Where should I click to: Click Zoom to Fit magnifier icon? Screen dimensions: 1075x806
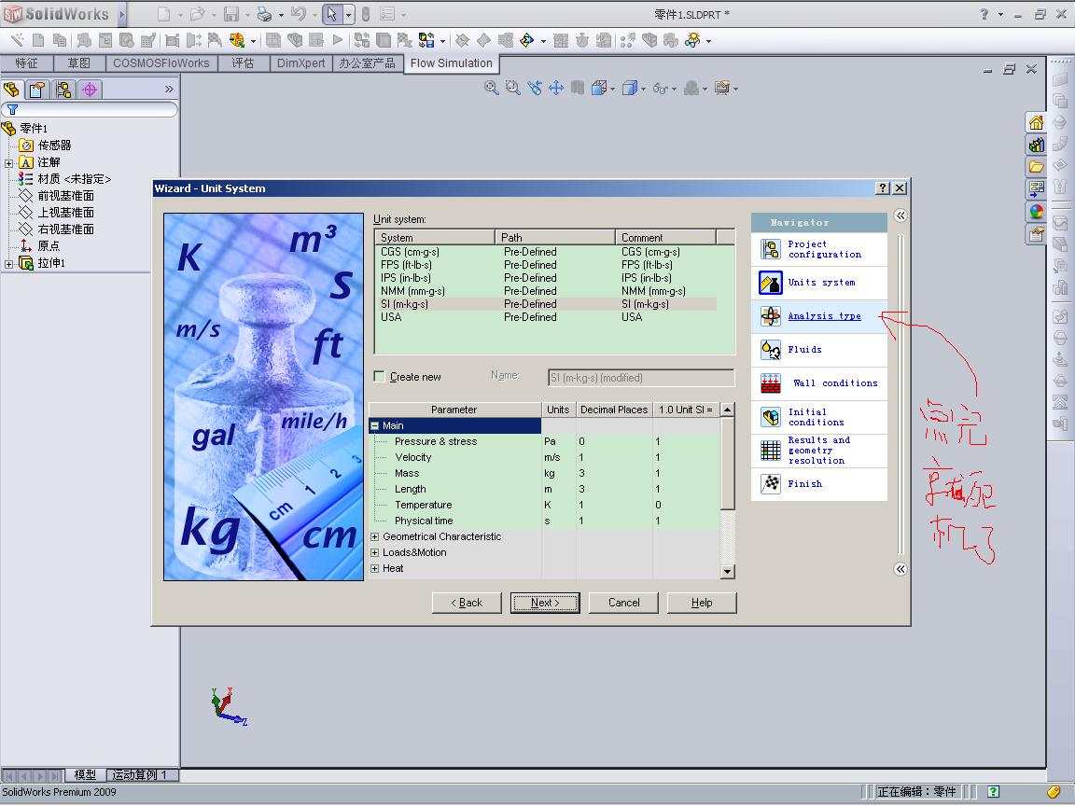[x=491, y=88]
